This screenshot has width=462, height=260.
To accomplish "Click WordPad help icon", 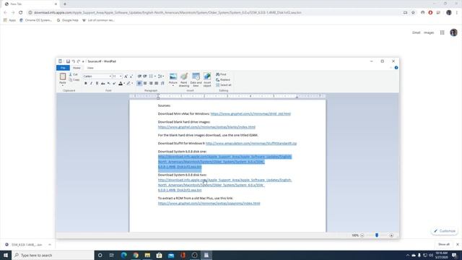I will tap(396, 68).
